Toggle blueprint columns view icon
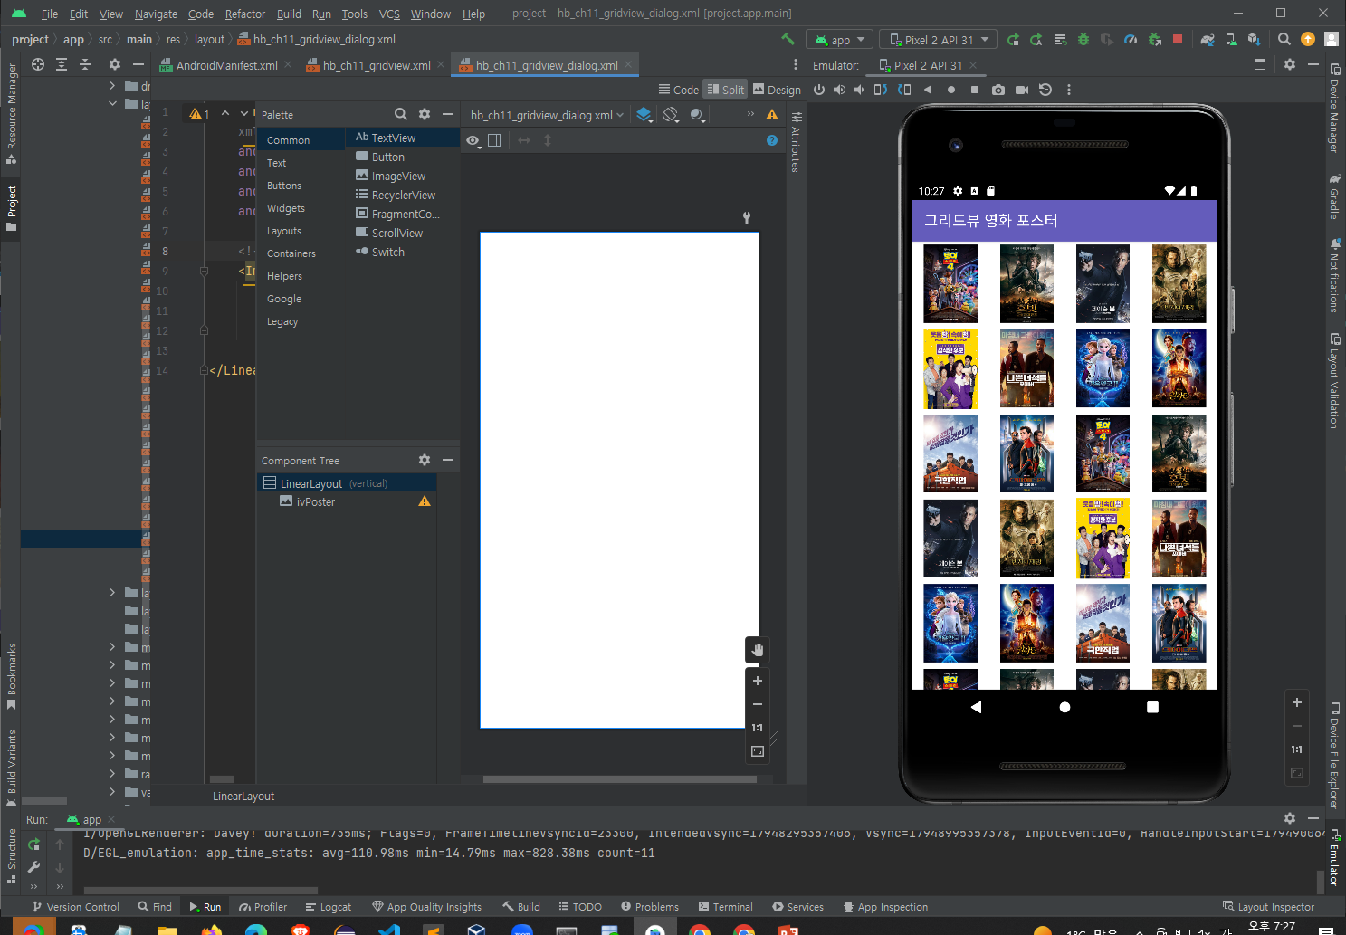The width and height of the screenshot is (1346, 935). (494, 140)
